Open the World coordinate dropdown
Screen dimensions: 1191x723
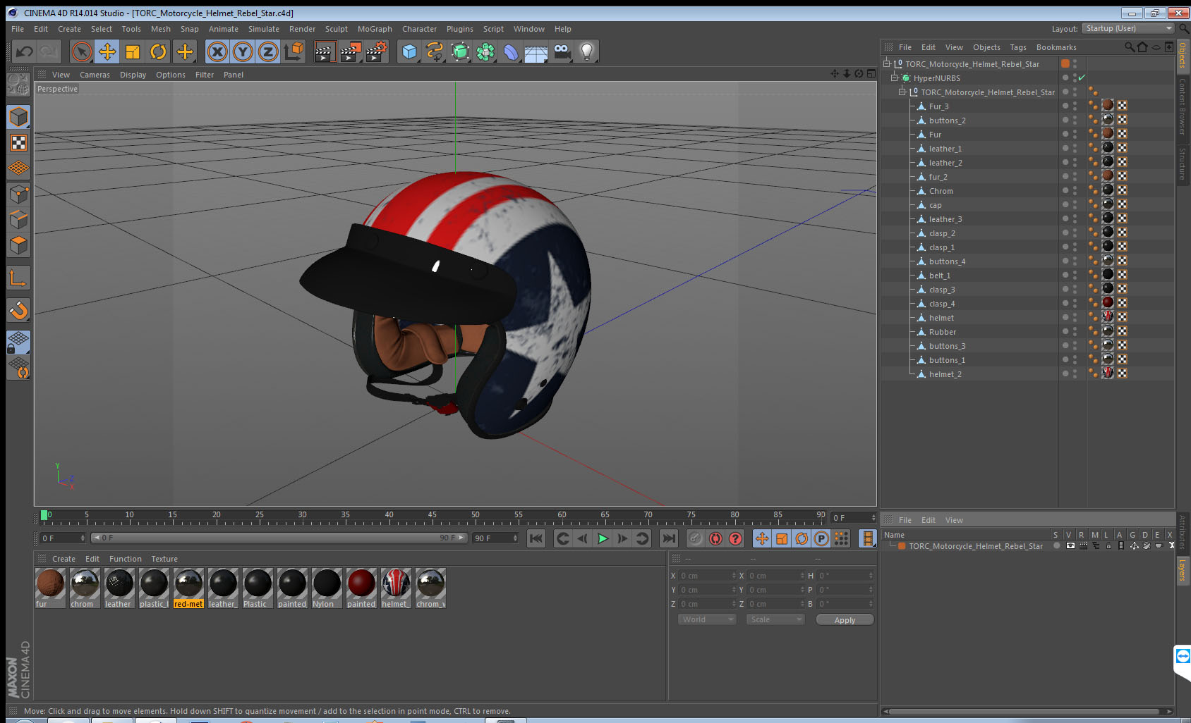707,619
